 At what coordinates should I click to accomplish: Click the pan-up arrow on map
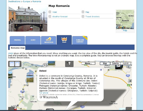[x=69, y=64]
